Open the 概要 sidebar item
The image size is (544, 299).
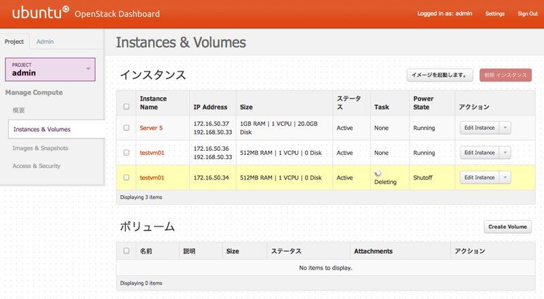tap(19, 110)
